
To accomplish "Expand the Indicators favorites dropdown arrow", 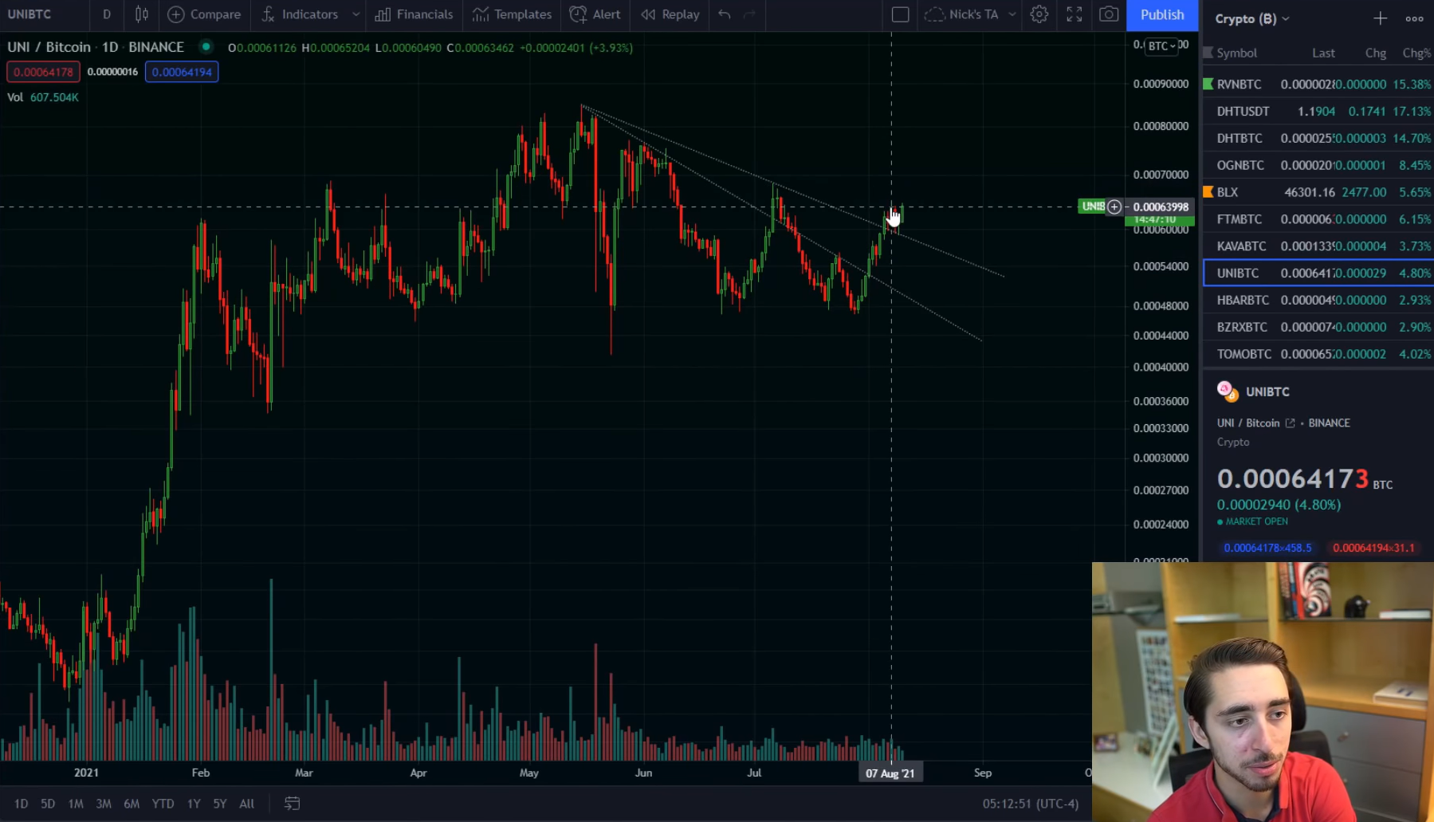I will coord(356,14).
